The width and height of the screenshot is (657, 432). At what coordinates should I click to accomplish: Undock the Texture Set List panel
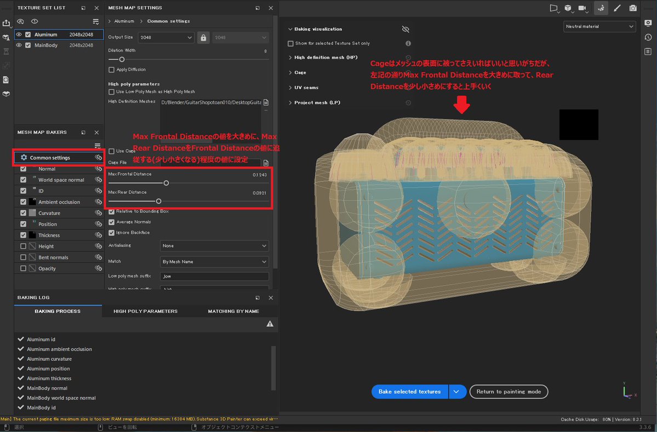[83, 8]
